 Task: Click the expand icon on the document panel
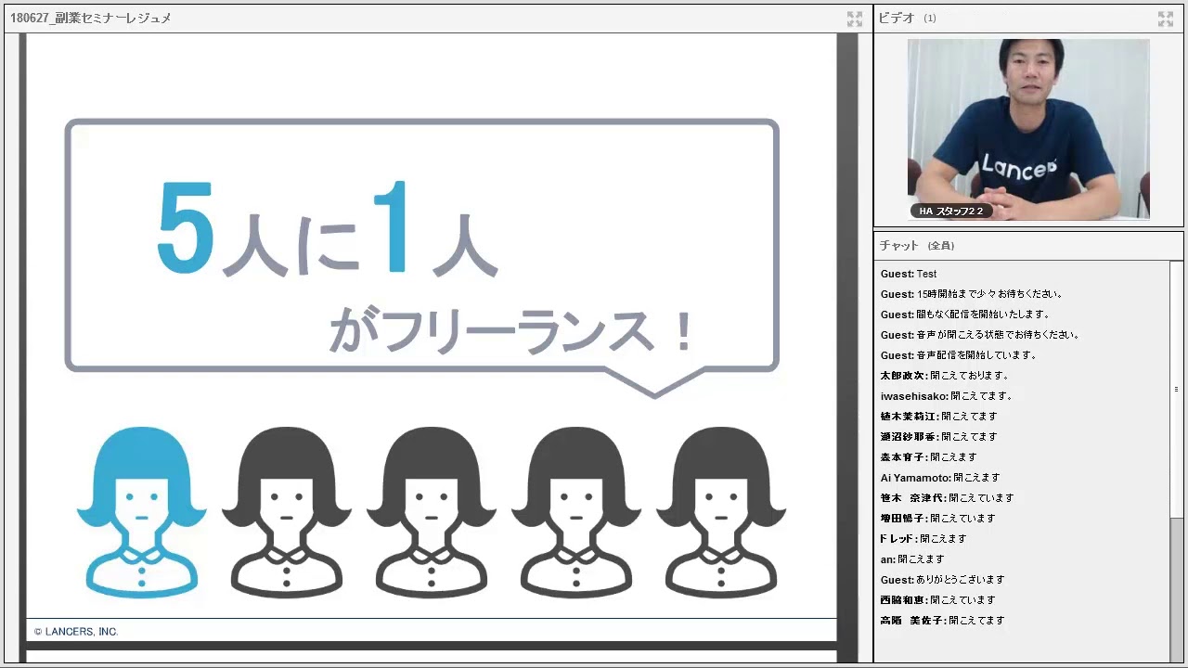854,17
